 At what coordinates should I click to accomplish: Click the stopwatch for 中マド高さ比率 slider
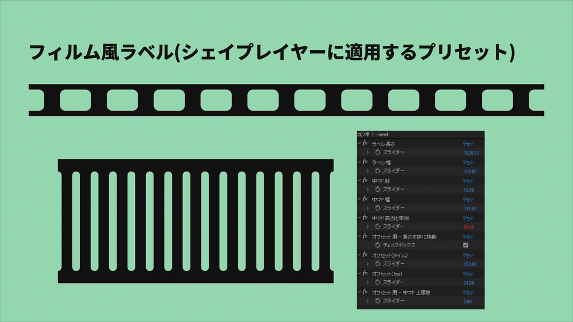pyautogui.click(x=377, y=226)
